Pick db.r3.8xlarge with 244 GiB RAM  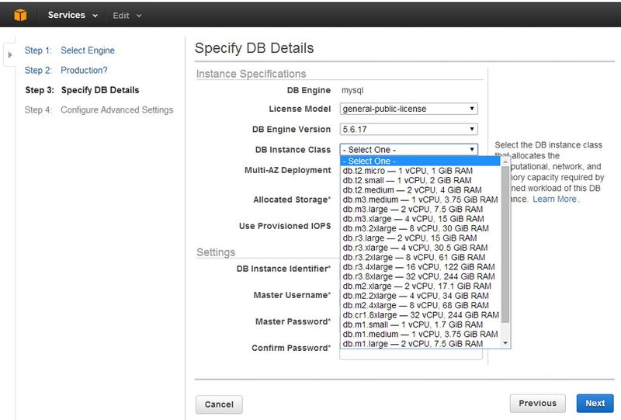click(x=418, y=276)
